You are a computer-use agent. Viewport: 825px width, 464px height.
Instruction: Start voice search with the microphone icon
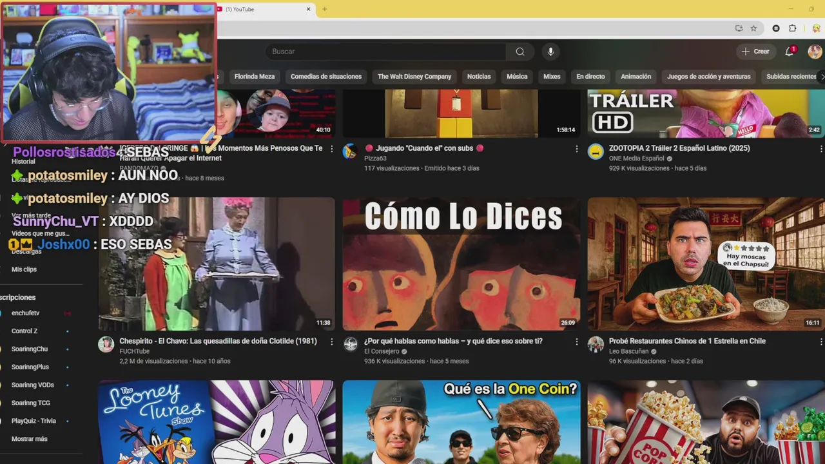coord(550,52)
